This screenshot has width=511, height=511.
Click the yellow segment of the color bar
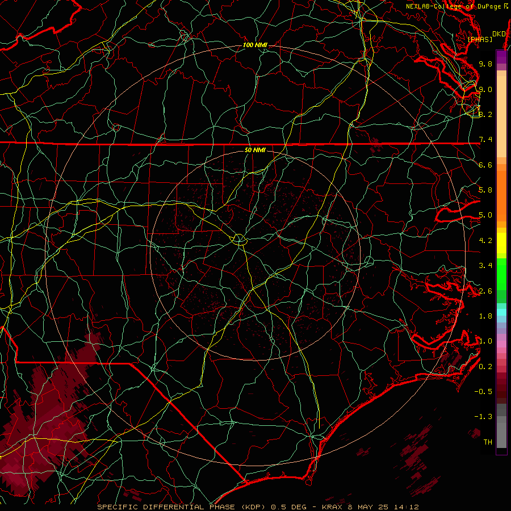501,243
